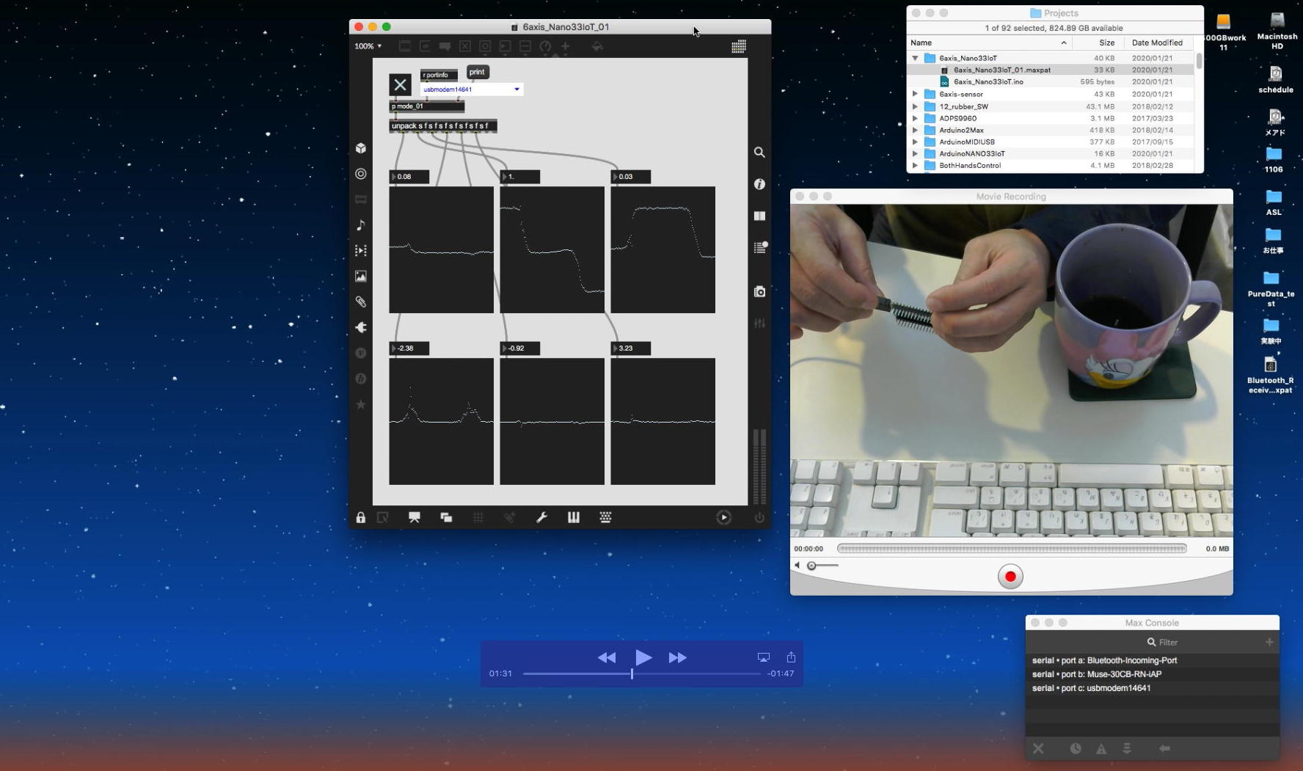Open the plug-ins browser icon
The image size is (1303, 771).
click(x=361, y=327)
